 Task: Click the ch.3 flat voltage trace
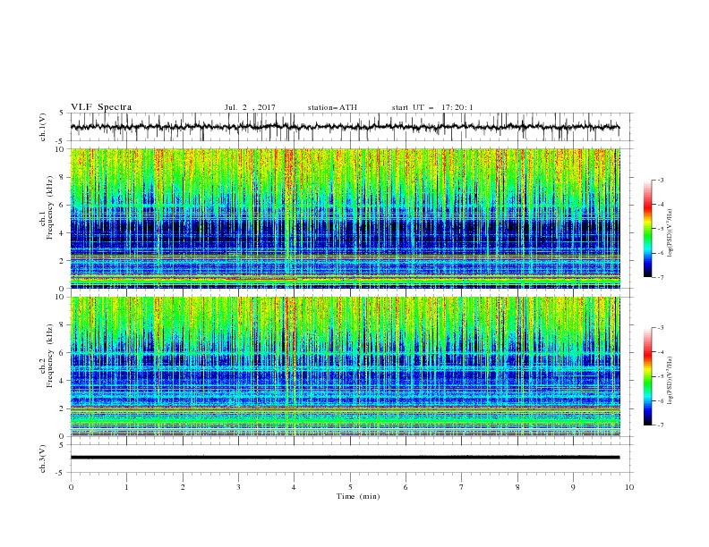(345, 458)
